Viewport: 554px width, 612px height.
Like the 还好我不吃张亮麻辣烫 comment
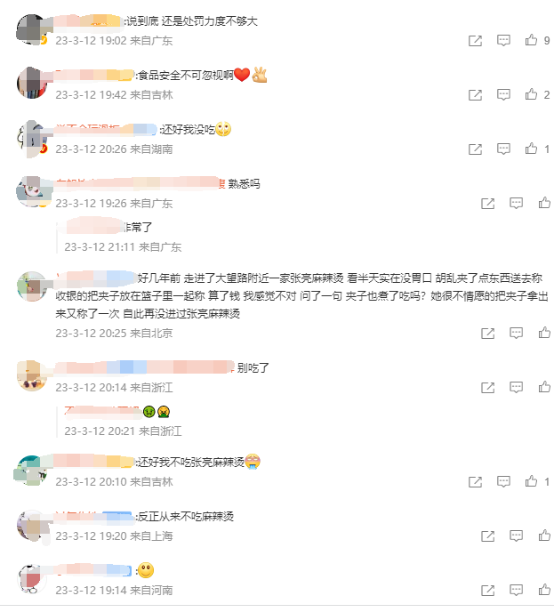click(x=531, y=481)
